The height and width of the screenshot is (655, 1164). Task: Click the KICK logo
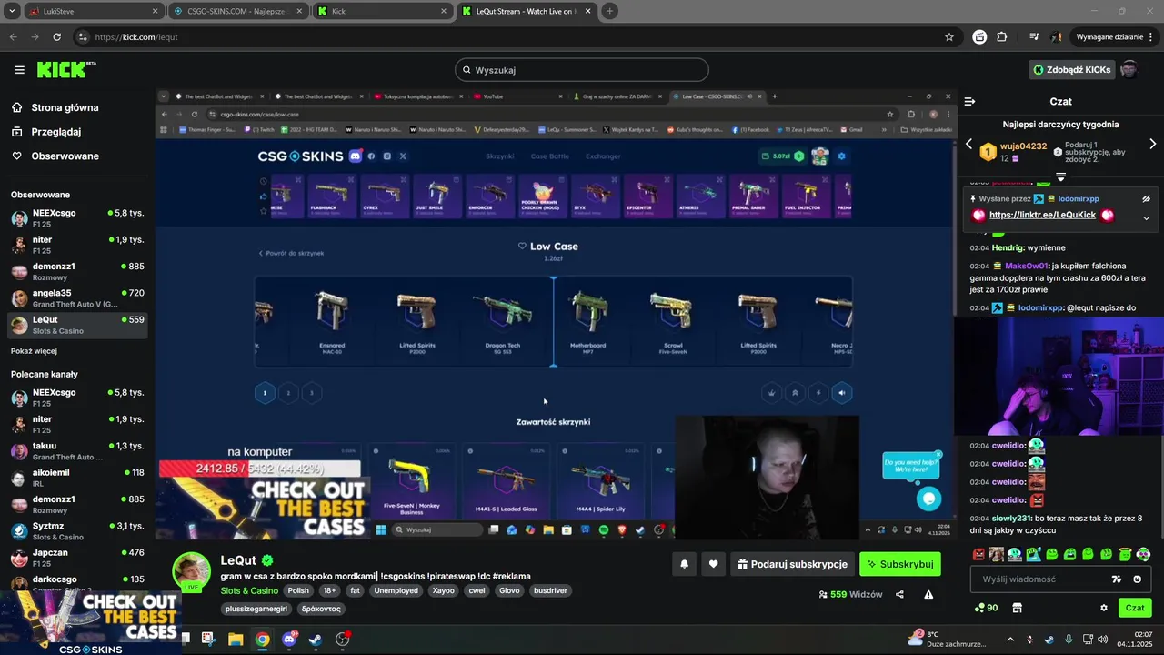coord(65,70)
